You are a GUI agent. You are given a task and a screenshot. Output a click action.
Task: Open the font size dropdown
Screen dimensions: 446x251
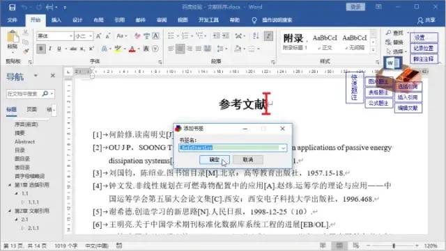(x=91, y=36)
